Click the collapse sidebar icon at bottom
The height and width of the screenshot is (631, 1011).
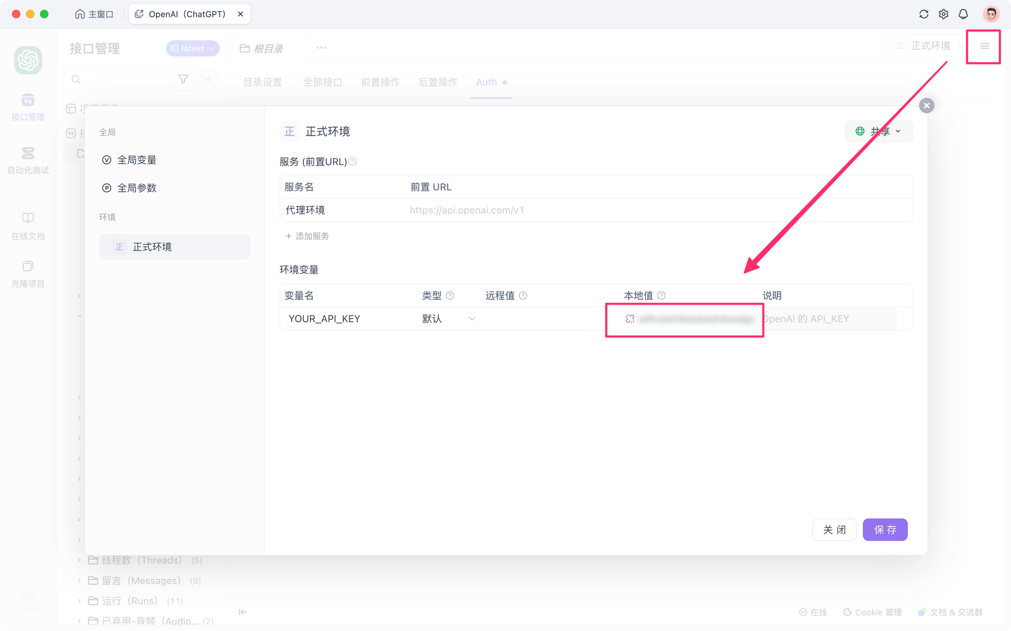(243, 612)
